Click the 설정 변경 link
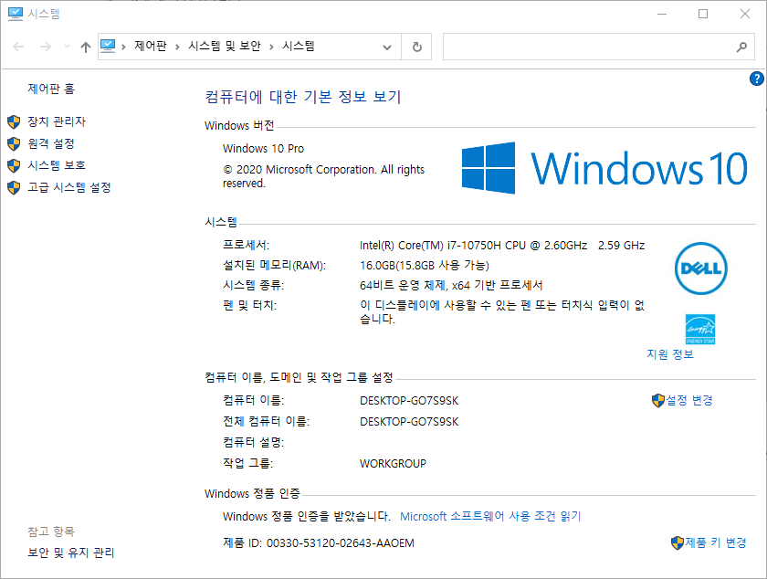Screen dimensions: 767x579 click(x=689, y=400)
